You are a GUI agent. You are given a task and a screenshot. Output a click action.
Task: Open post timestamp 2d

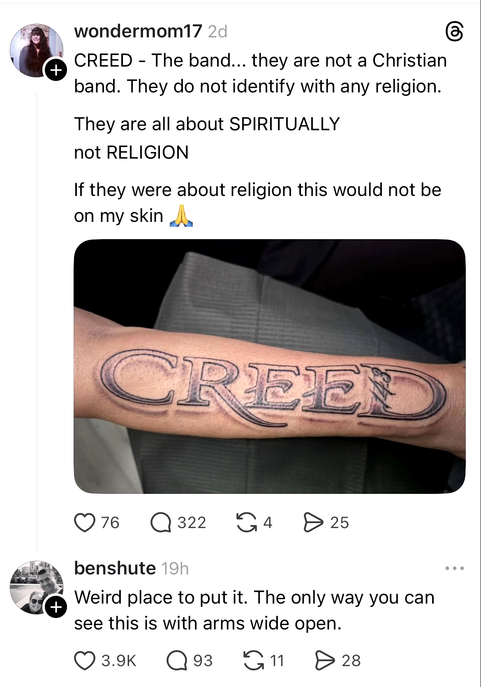(217, 32)
